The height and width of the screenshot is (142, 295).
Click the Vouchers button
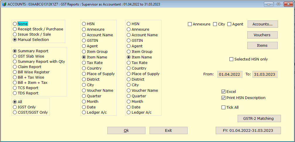[263, 35]
